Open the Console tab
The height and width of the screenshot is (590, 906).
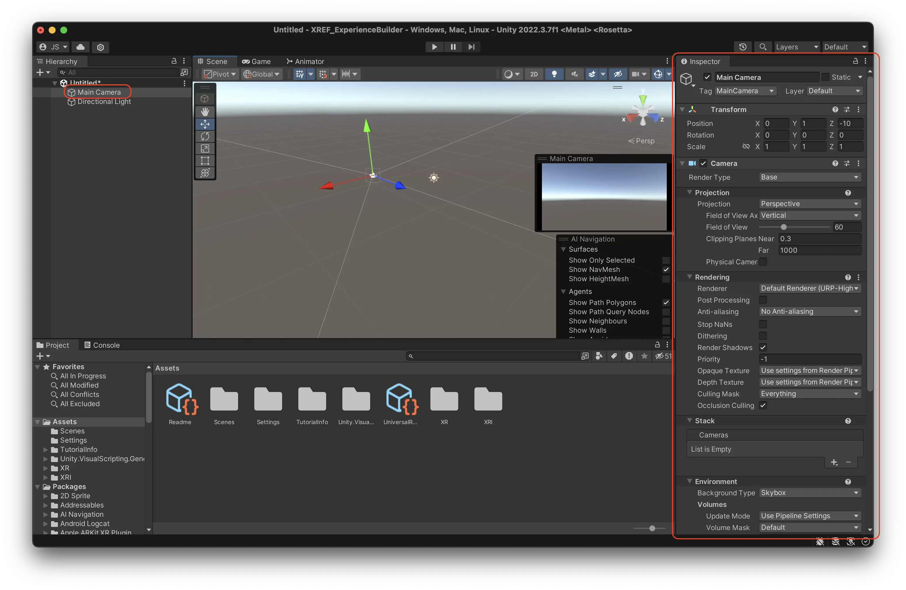[x=102, y=345]
